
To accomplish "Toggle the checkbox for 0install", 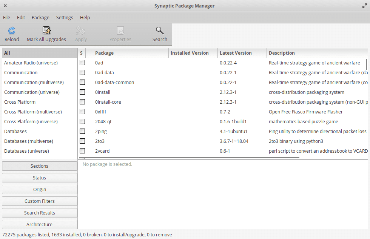I will click(x=82, y=92).
